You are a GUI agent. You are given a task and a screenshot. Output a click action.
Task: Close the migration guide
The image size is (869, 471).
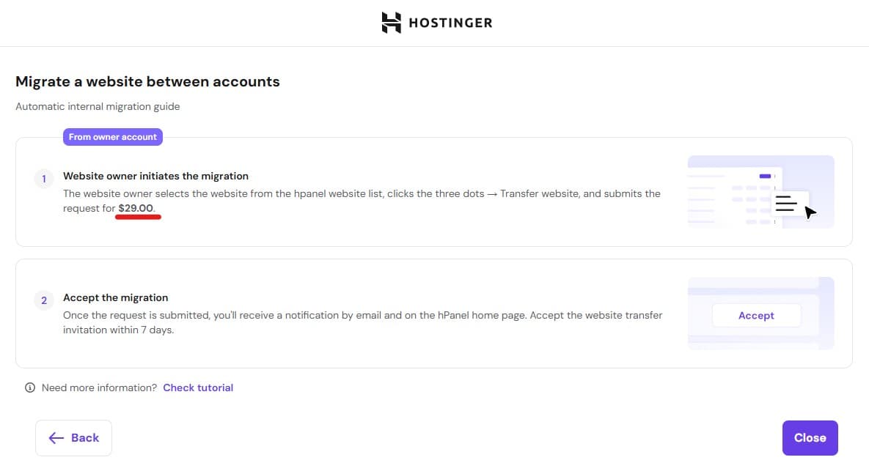pos(810,438)
